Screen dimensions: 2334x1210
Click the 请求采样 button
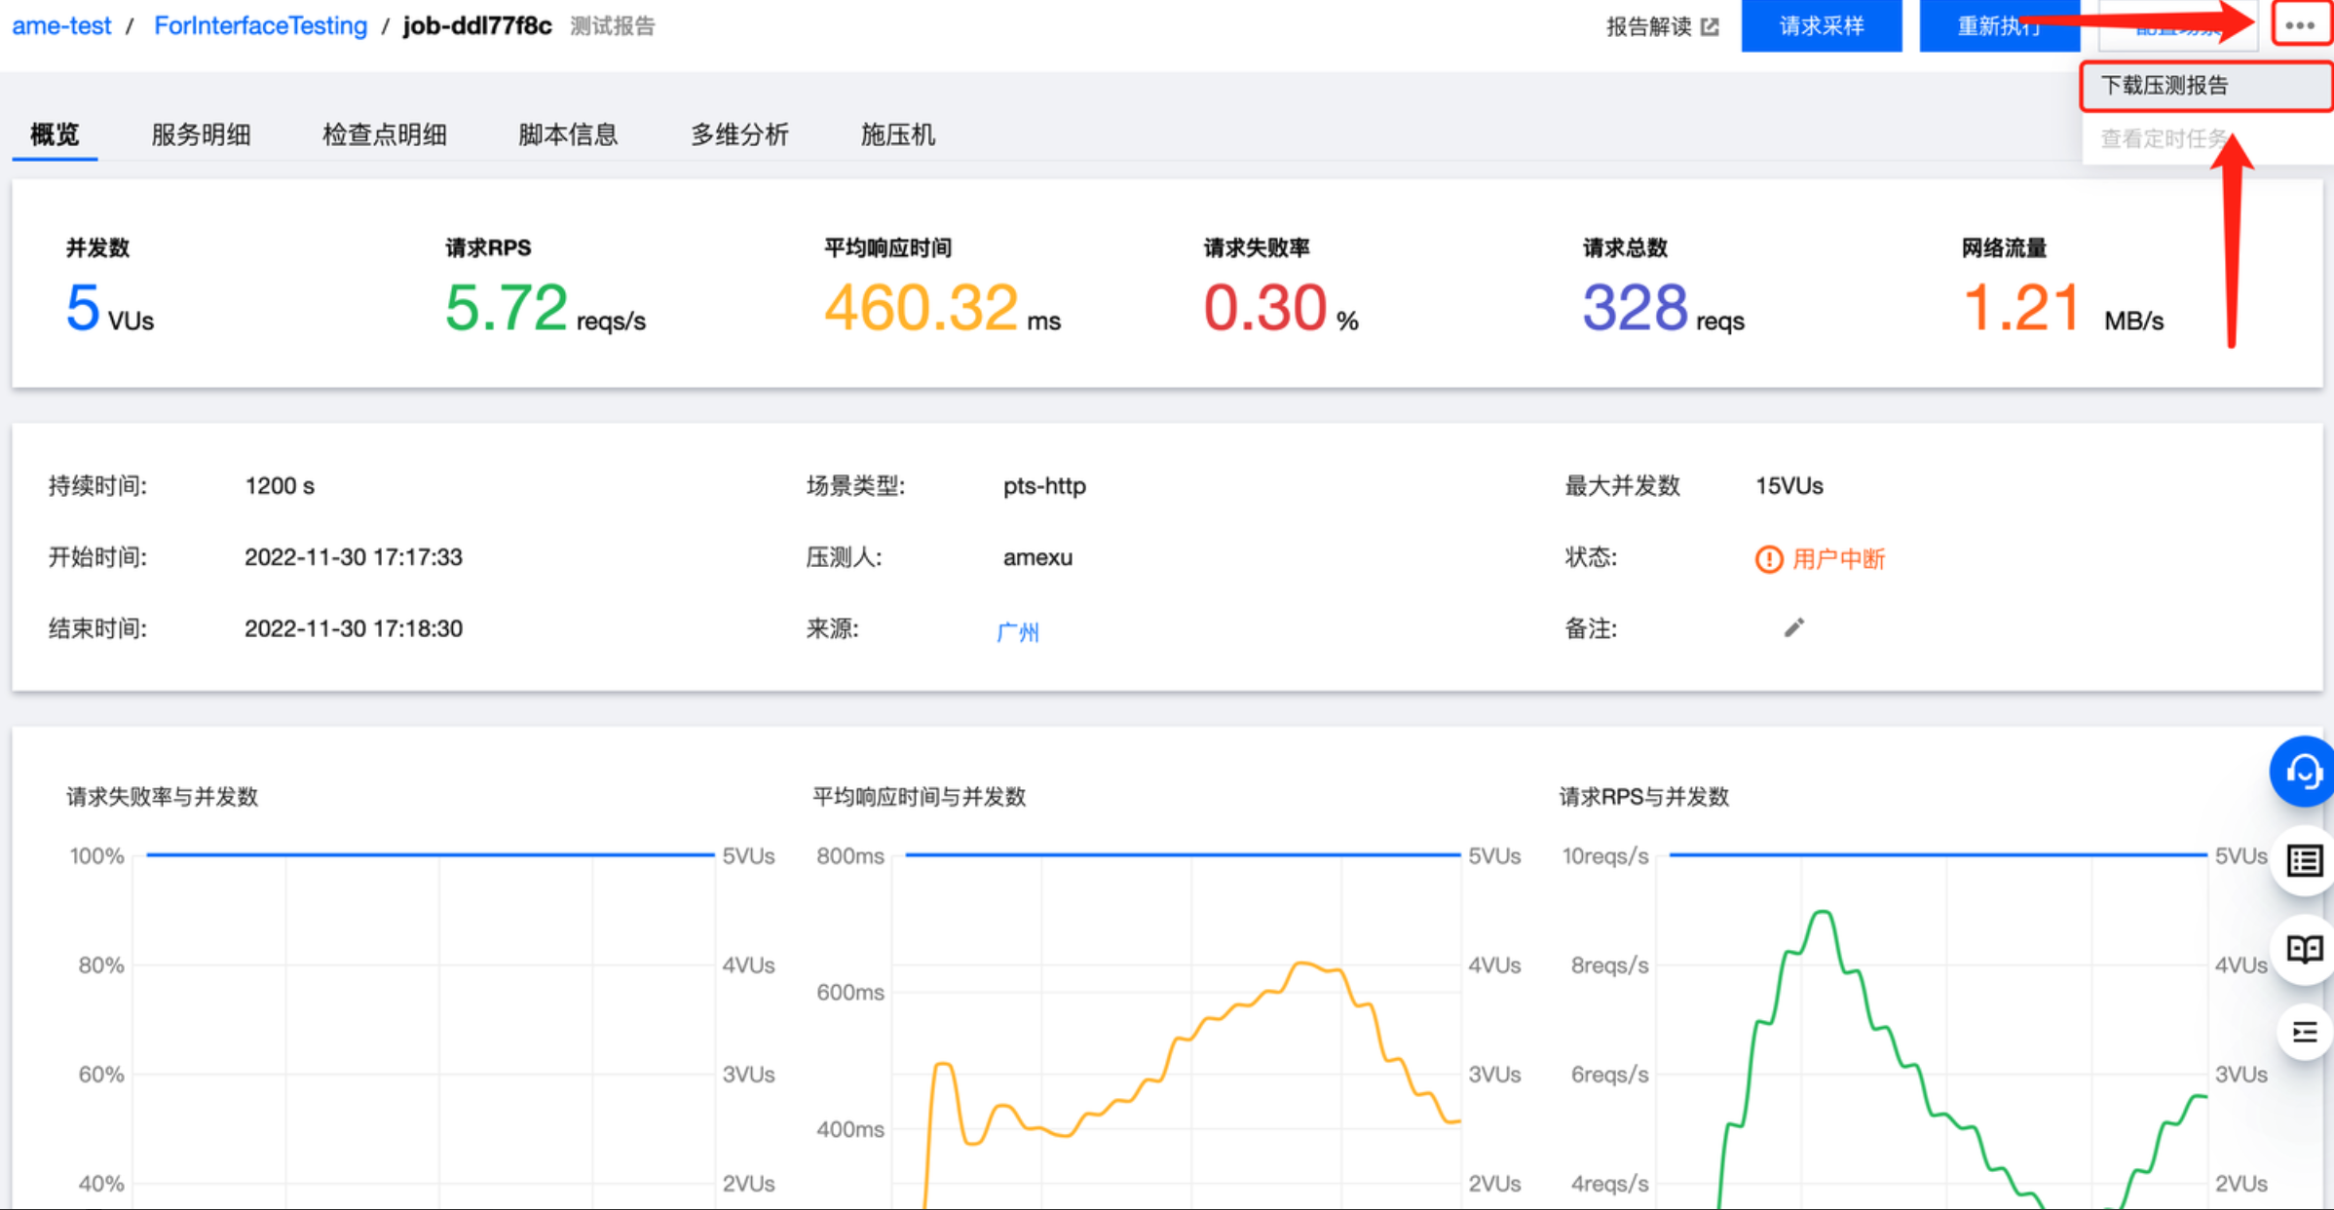click(1821, 26)
